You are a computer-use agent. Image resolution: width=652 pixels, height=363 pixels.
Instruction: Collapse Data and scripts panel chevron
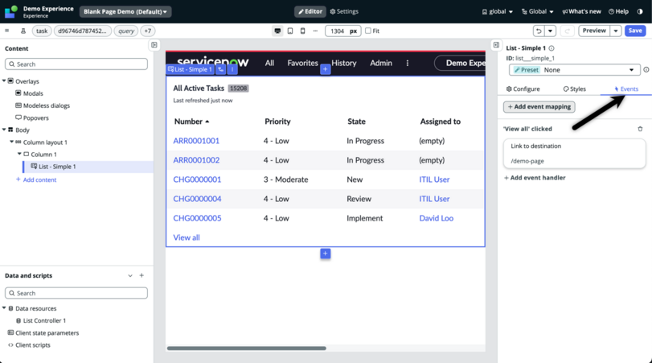130,275
